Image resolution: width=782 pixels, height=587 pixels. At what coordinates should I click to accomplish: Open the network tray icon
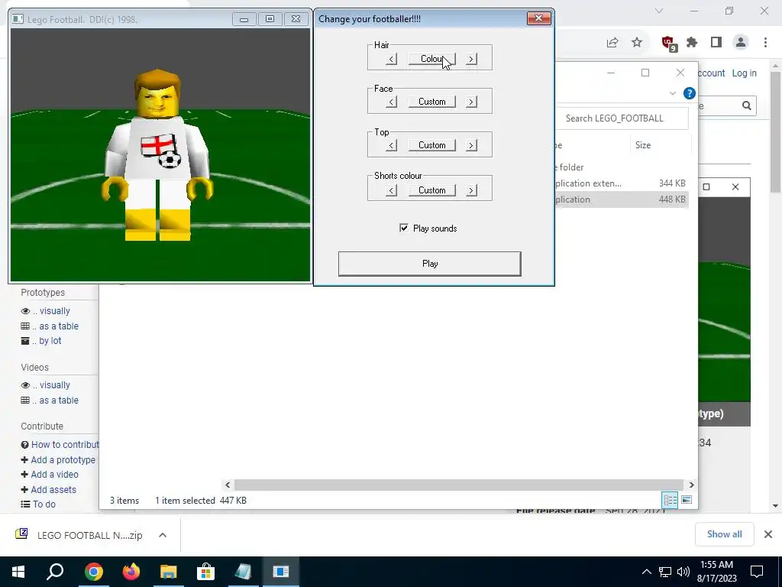coord(665,572)
